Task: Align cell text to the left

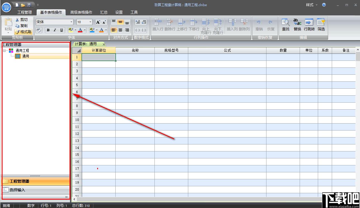Action: click(114, 30)
